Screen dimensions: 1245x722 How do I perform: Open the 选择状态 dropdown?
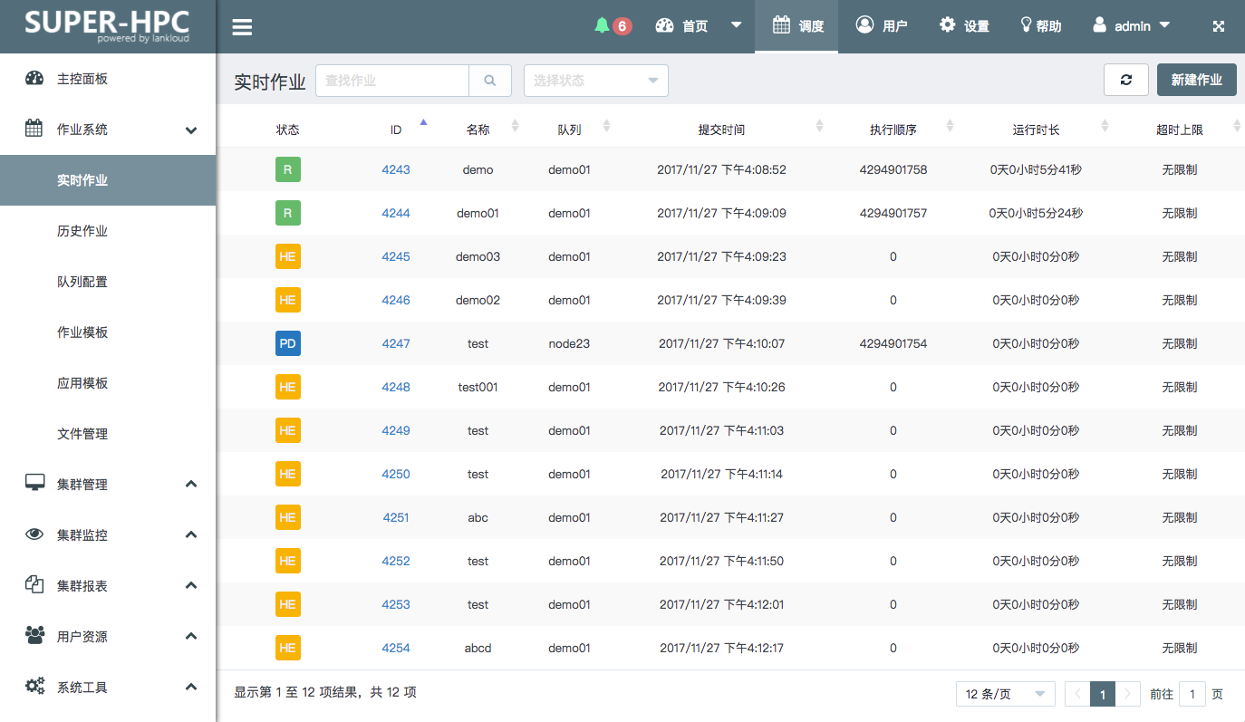point(595,81)
